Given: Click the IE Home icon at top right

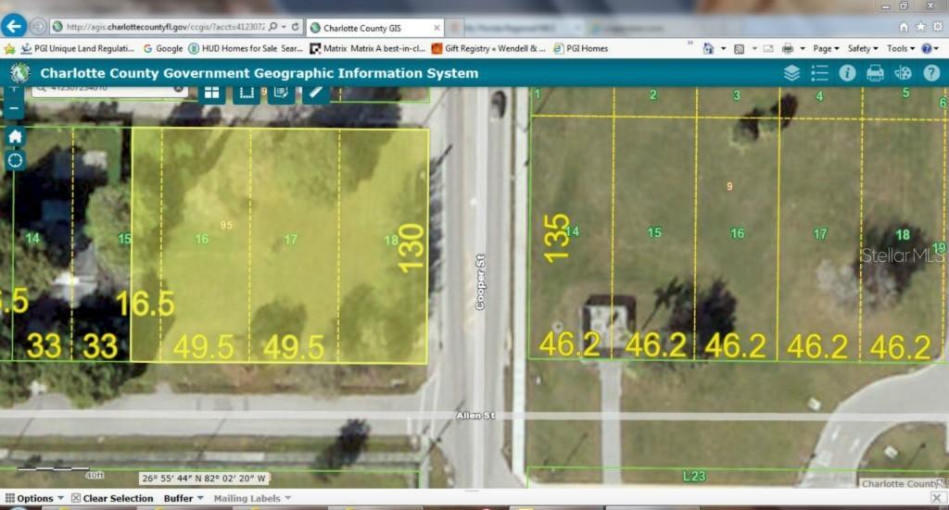Looking at the screenshot, I should tap(904, 27).
